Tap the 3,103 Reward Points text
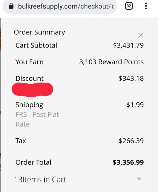Screen dimensions: 158x192 [111, 62]
